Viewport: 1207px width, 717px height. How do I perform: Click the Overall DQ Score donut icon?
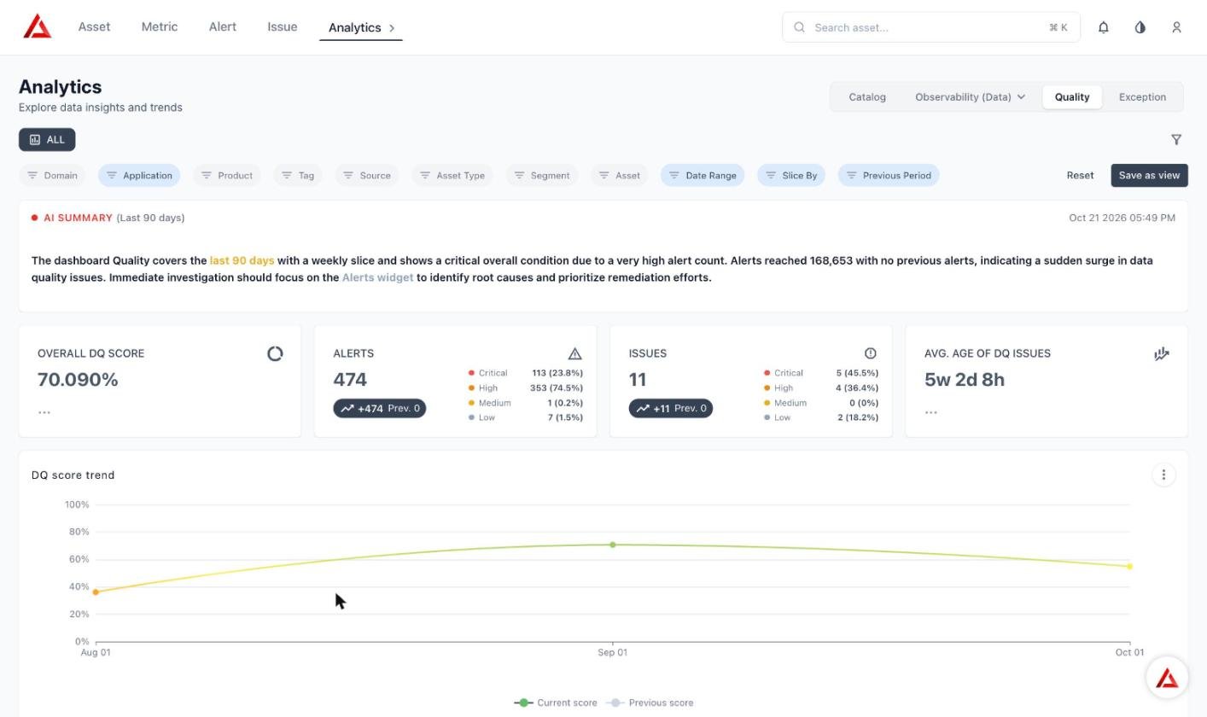(x=275, y=353)
